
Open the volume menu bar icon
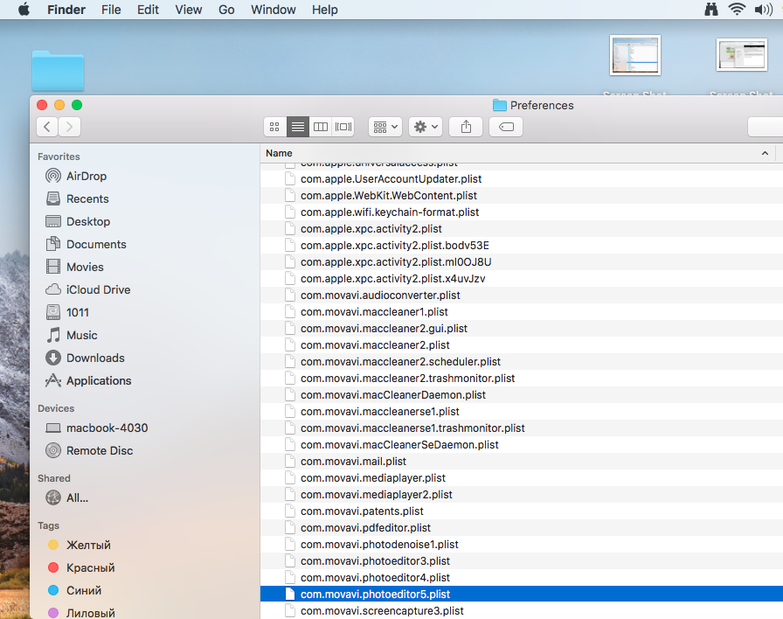click(764, 10)
